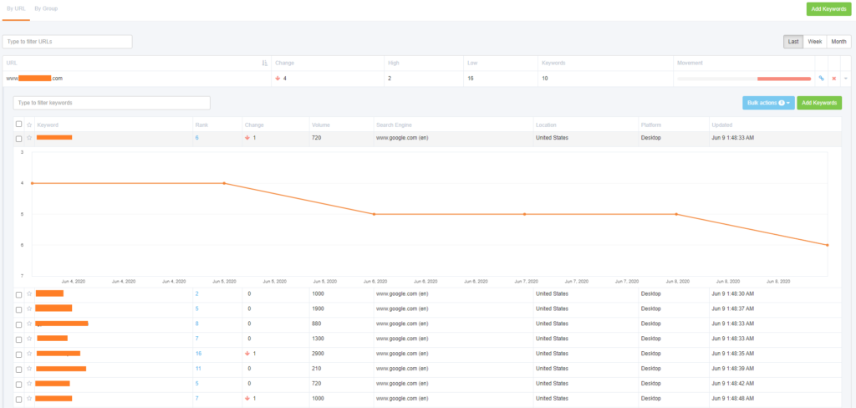The height and width of the screenshot is (408, 856).
Task: Check the box of the volume 210 row
Action: (x=19, y=370)
